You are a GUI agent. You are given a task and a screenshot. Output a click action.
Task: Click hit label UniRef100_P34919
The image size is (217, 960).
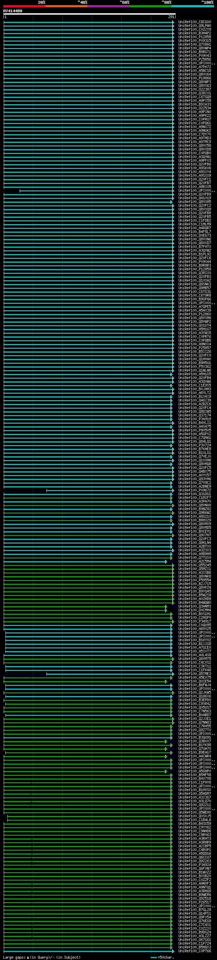tap(195, 419)
